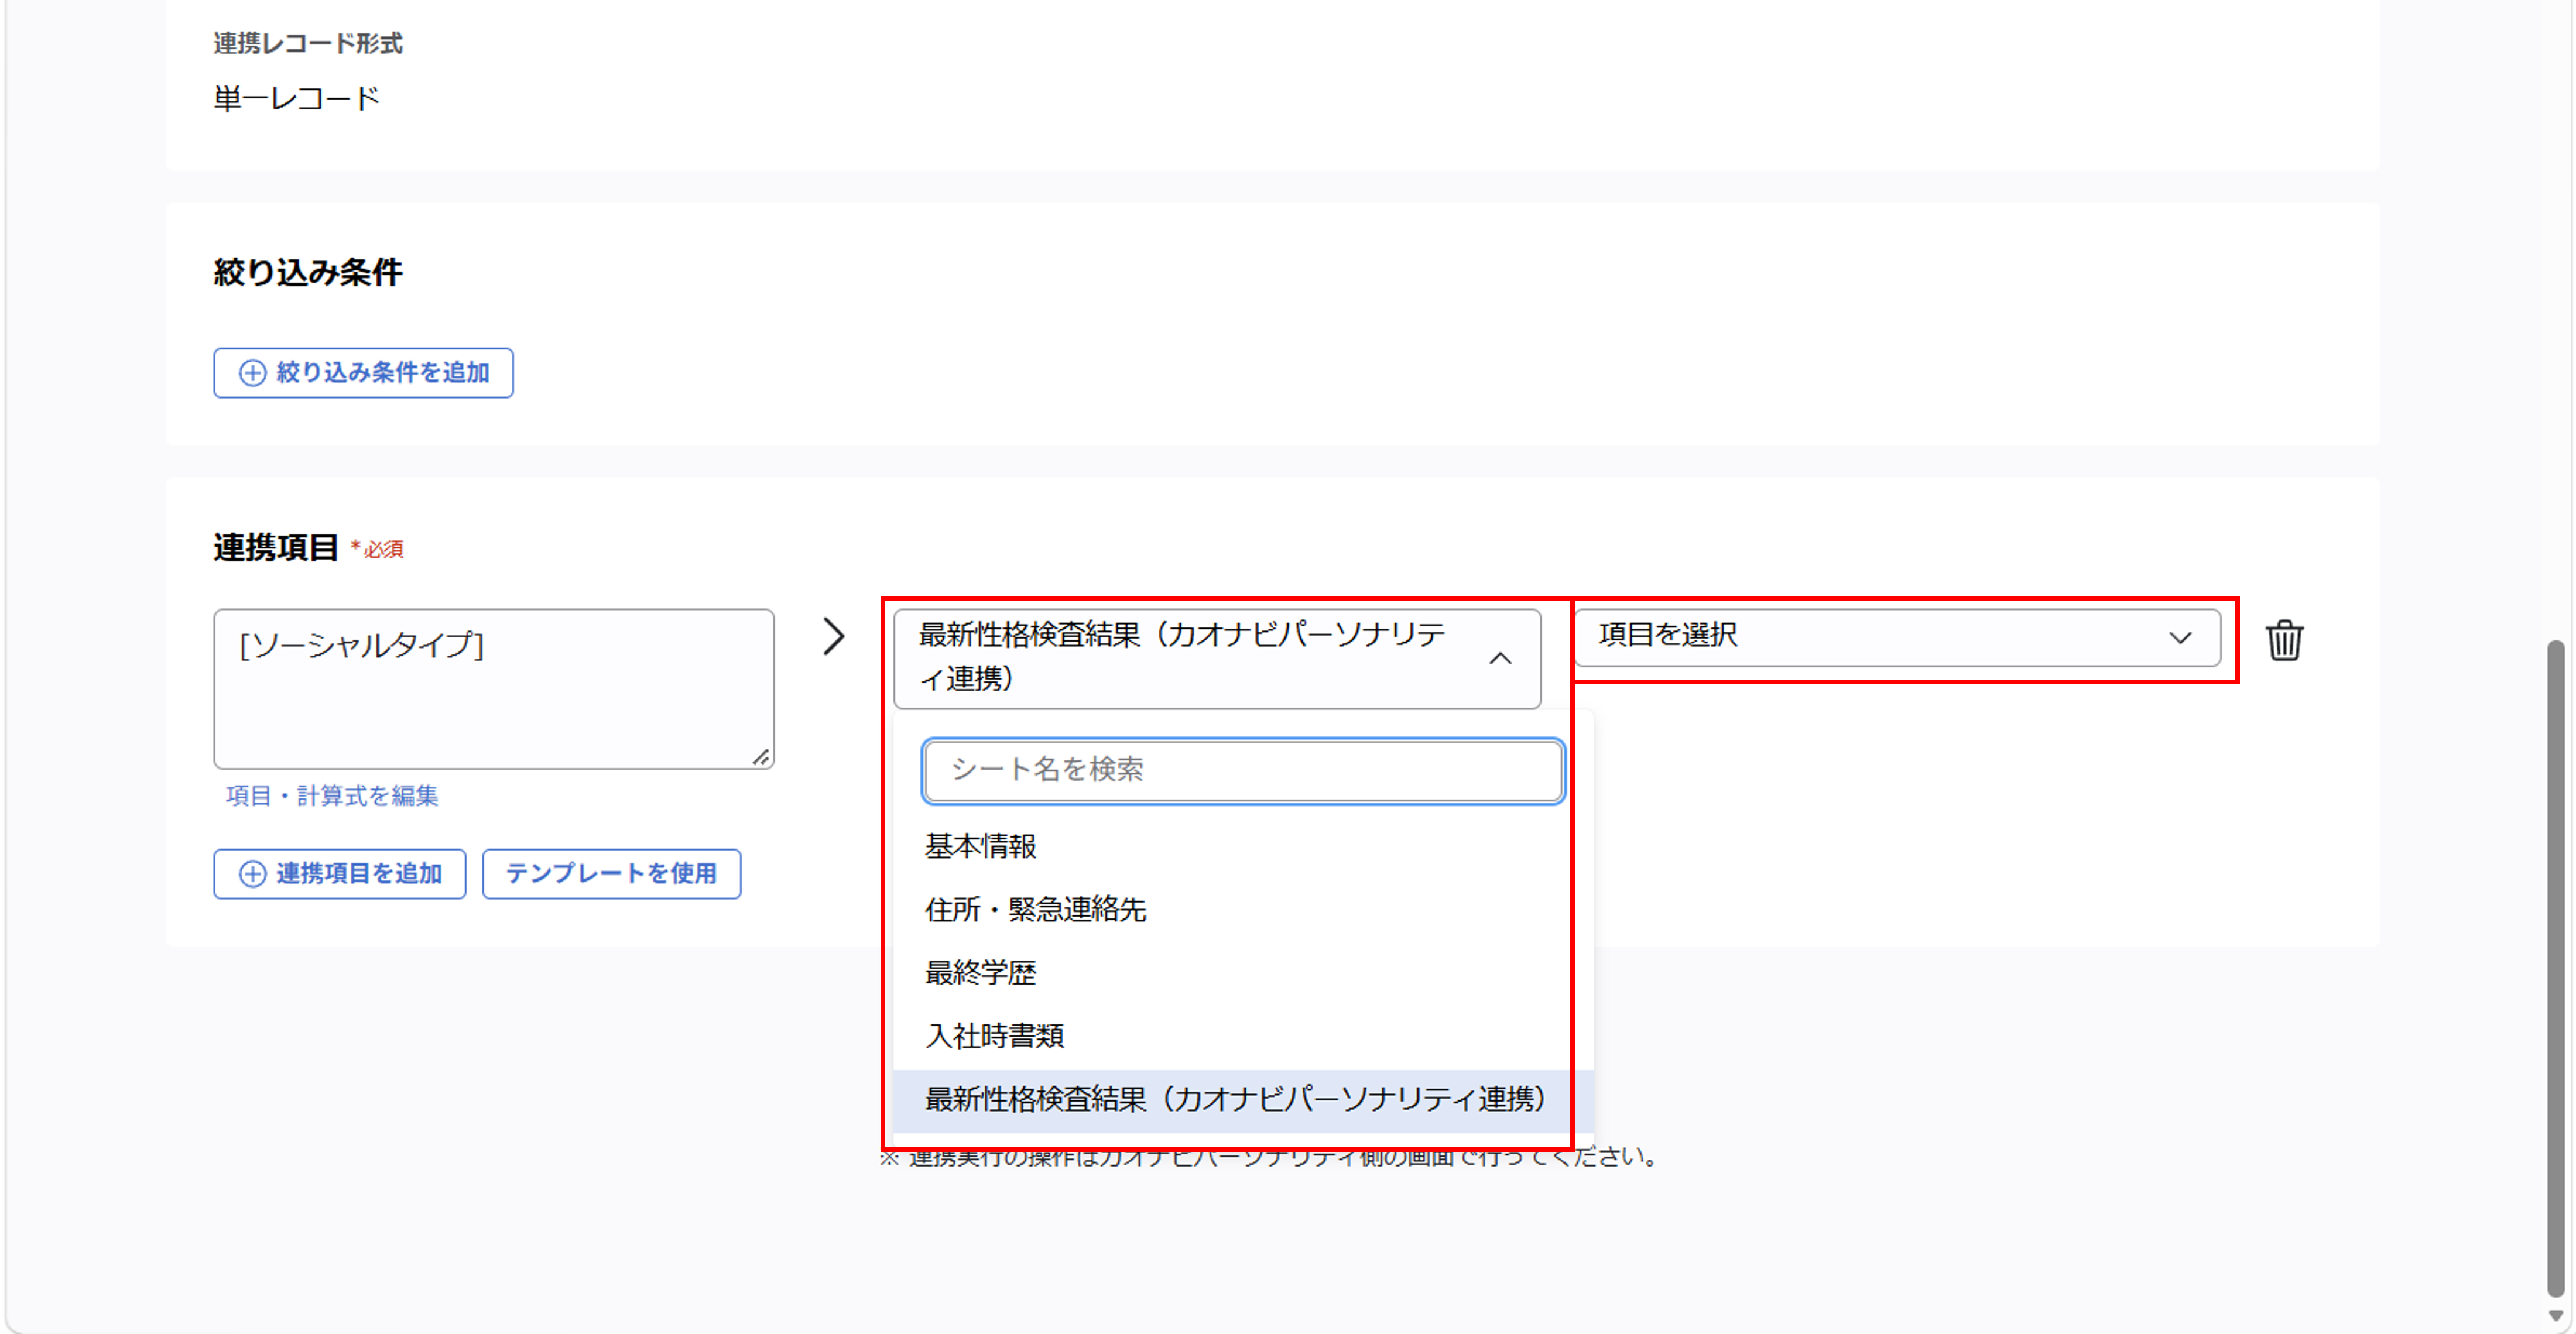Select 住所・緊急連絡先 from the sheet list

click(x=1243, y=910)
